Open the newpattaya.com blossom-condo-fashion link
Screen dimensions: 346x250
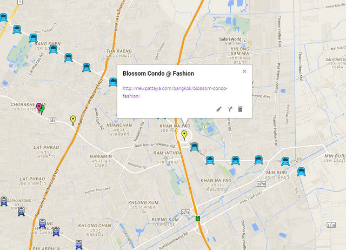175,92
